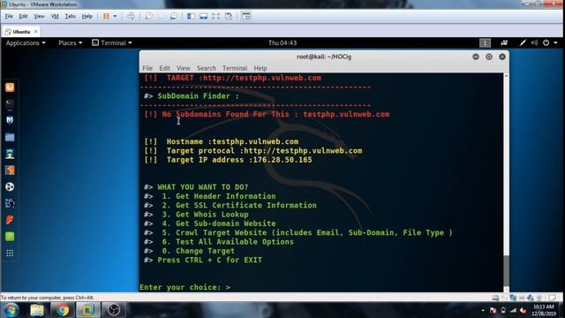Expand the Places menu
The width and height of the screenshot is (565, 318).
[x=71, y=43]
